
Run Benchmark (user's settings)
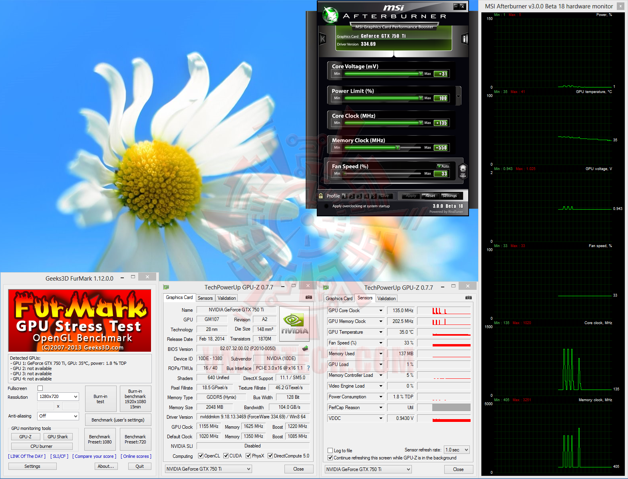[118, 420]
